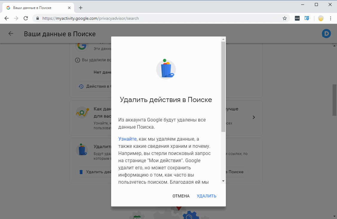The height and width of the screenshot is (219, 337).
Task: Bookmark this page with the star icon
Action: tap(284, 18)
